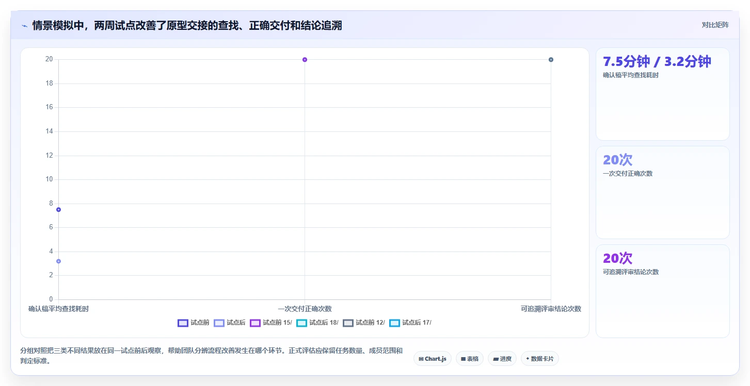
Task: Select the 数据卡片 chip
Action: coord(540,359)
